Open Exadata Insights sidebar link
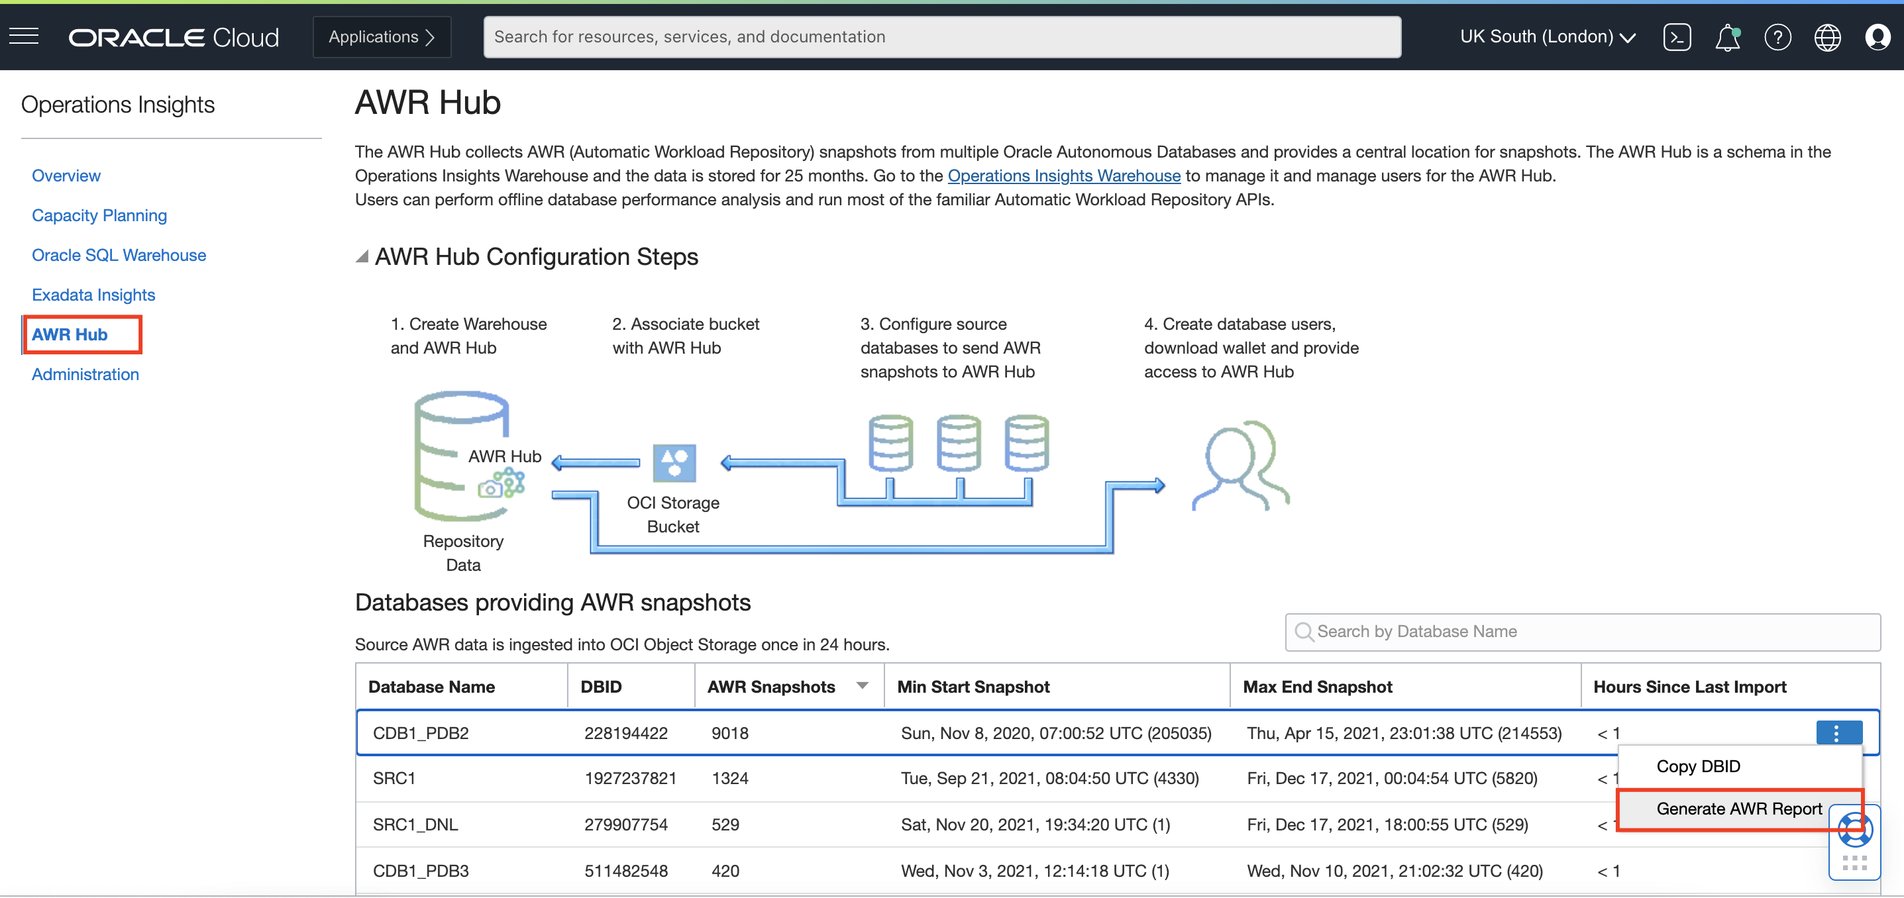 [x=93, y=295]
